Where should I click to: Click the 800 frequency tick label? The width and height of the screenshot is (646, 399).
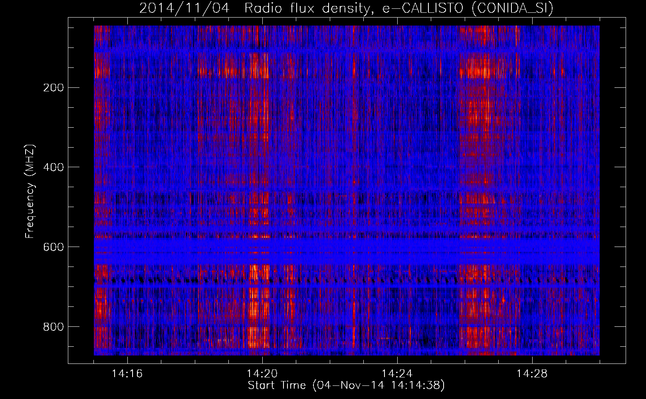pos(54,327)
